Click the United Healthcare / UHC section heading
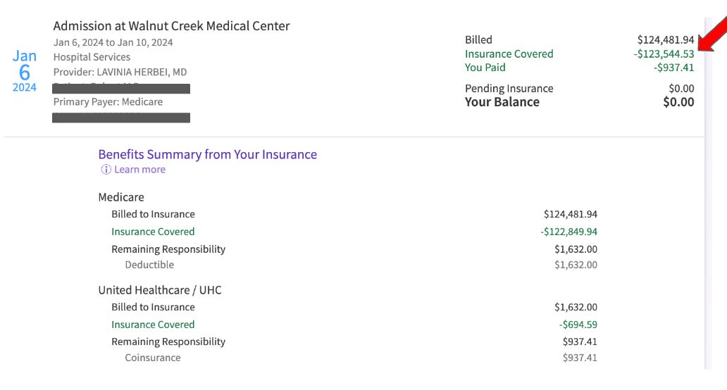The height and width of the screenshot is (390, 727). 160,291
